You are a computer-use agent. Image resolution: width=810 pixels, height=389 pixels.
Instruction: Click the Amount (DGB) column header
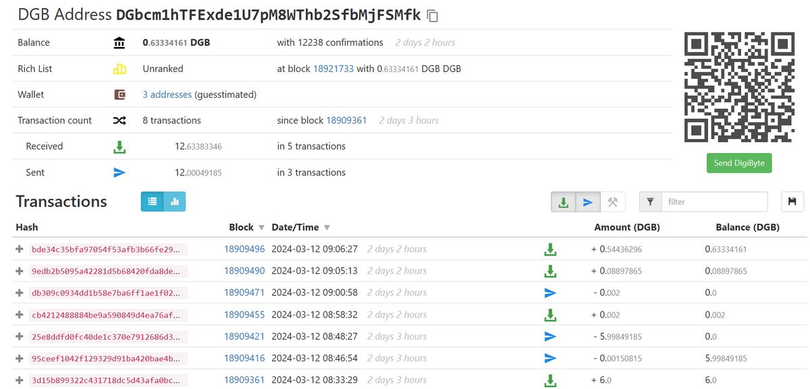pos(627,228)
